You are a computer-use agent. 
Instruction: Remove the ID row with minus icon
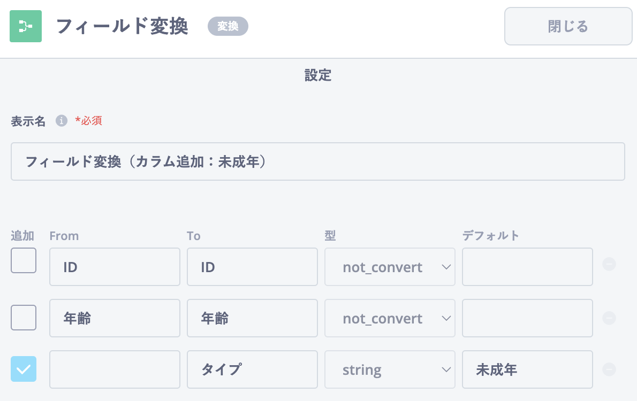click(609, 265)
